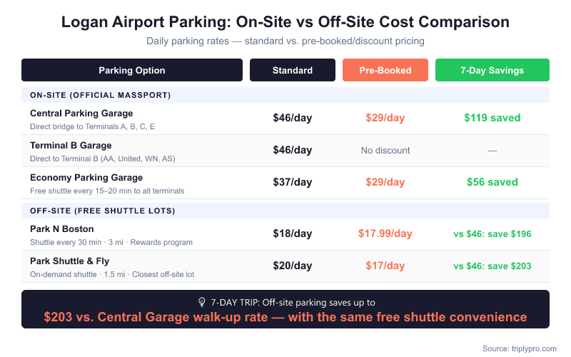This screenshot has height=357, width=571.
Task: Click the Park Shuttle & Fly name
Action: (x=70, y=261)
